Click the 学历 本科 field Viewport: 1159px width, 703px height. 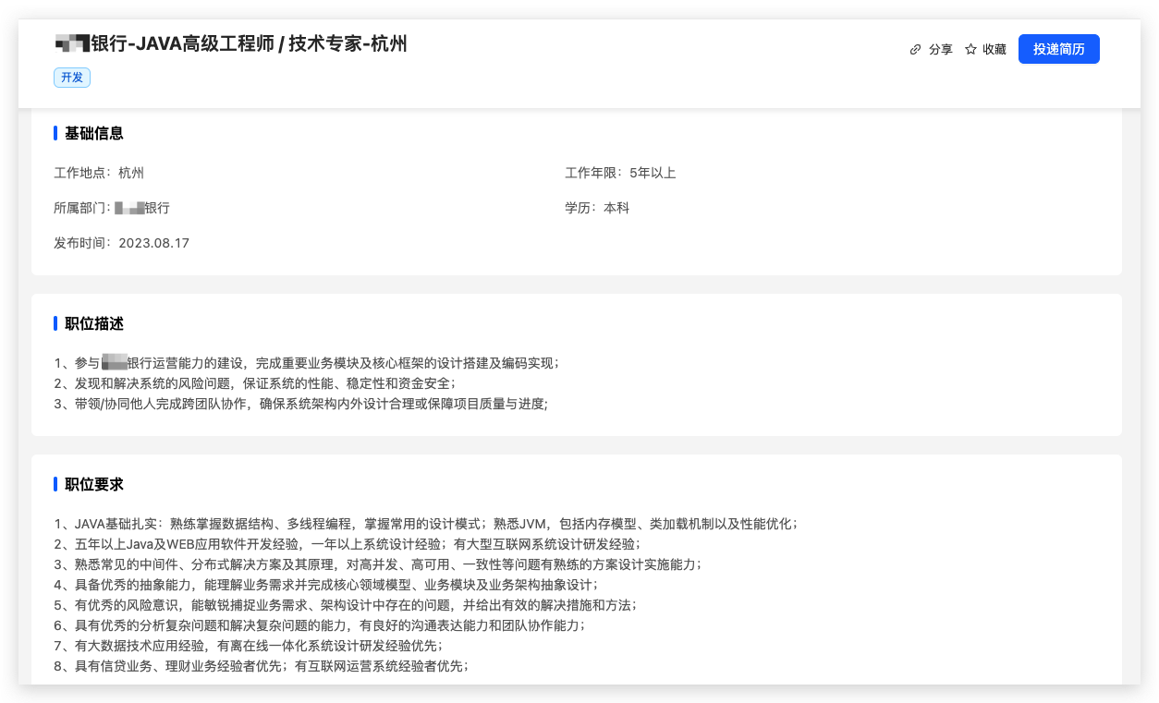point(597,208)
